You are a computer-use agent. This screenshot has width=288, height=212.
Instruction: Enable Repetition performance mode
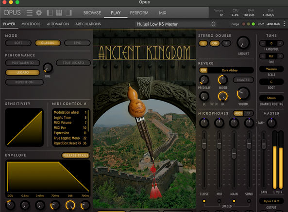(x=24, y=82)
